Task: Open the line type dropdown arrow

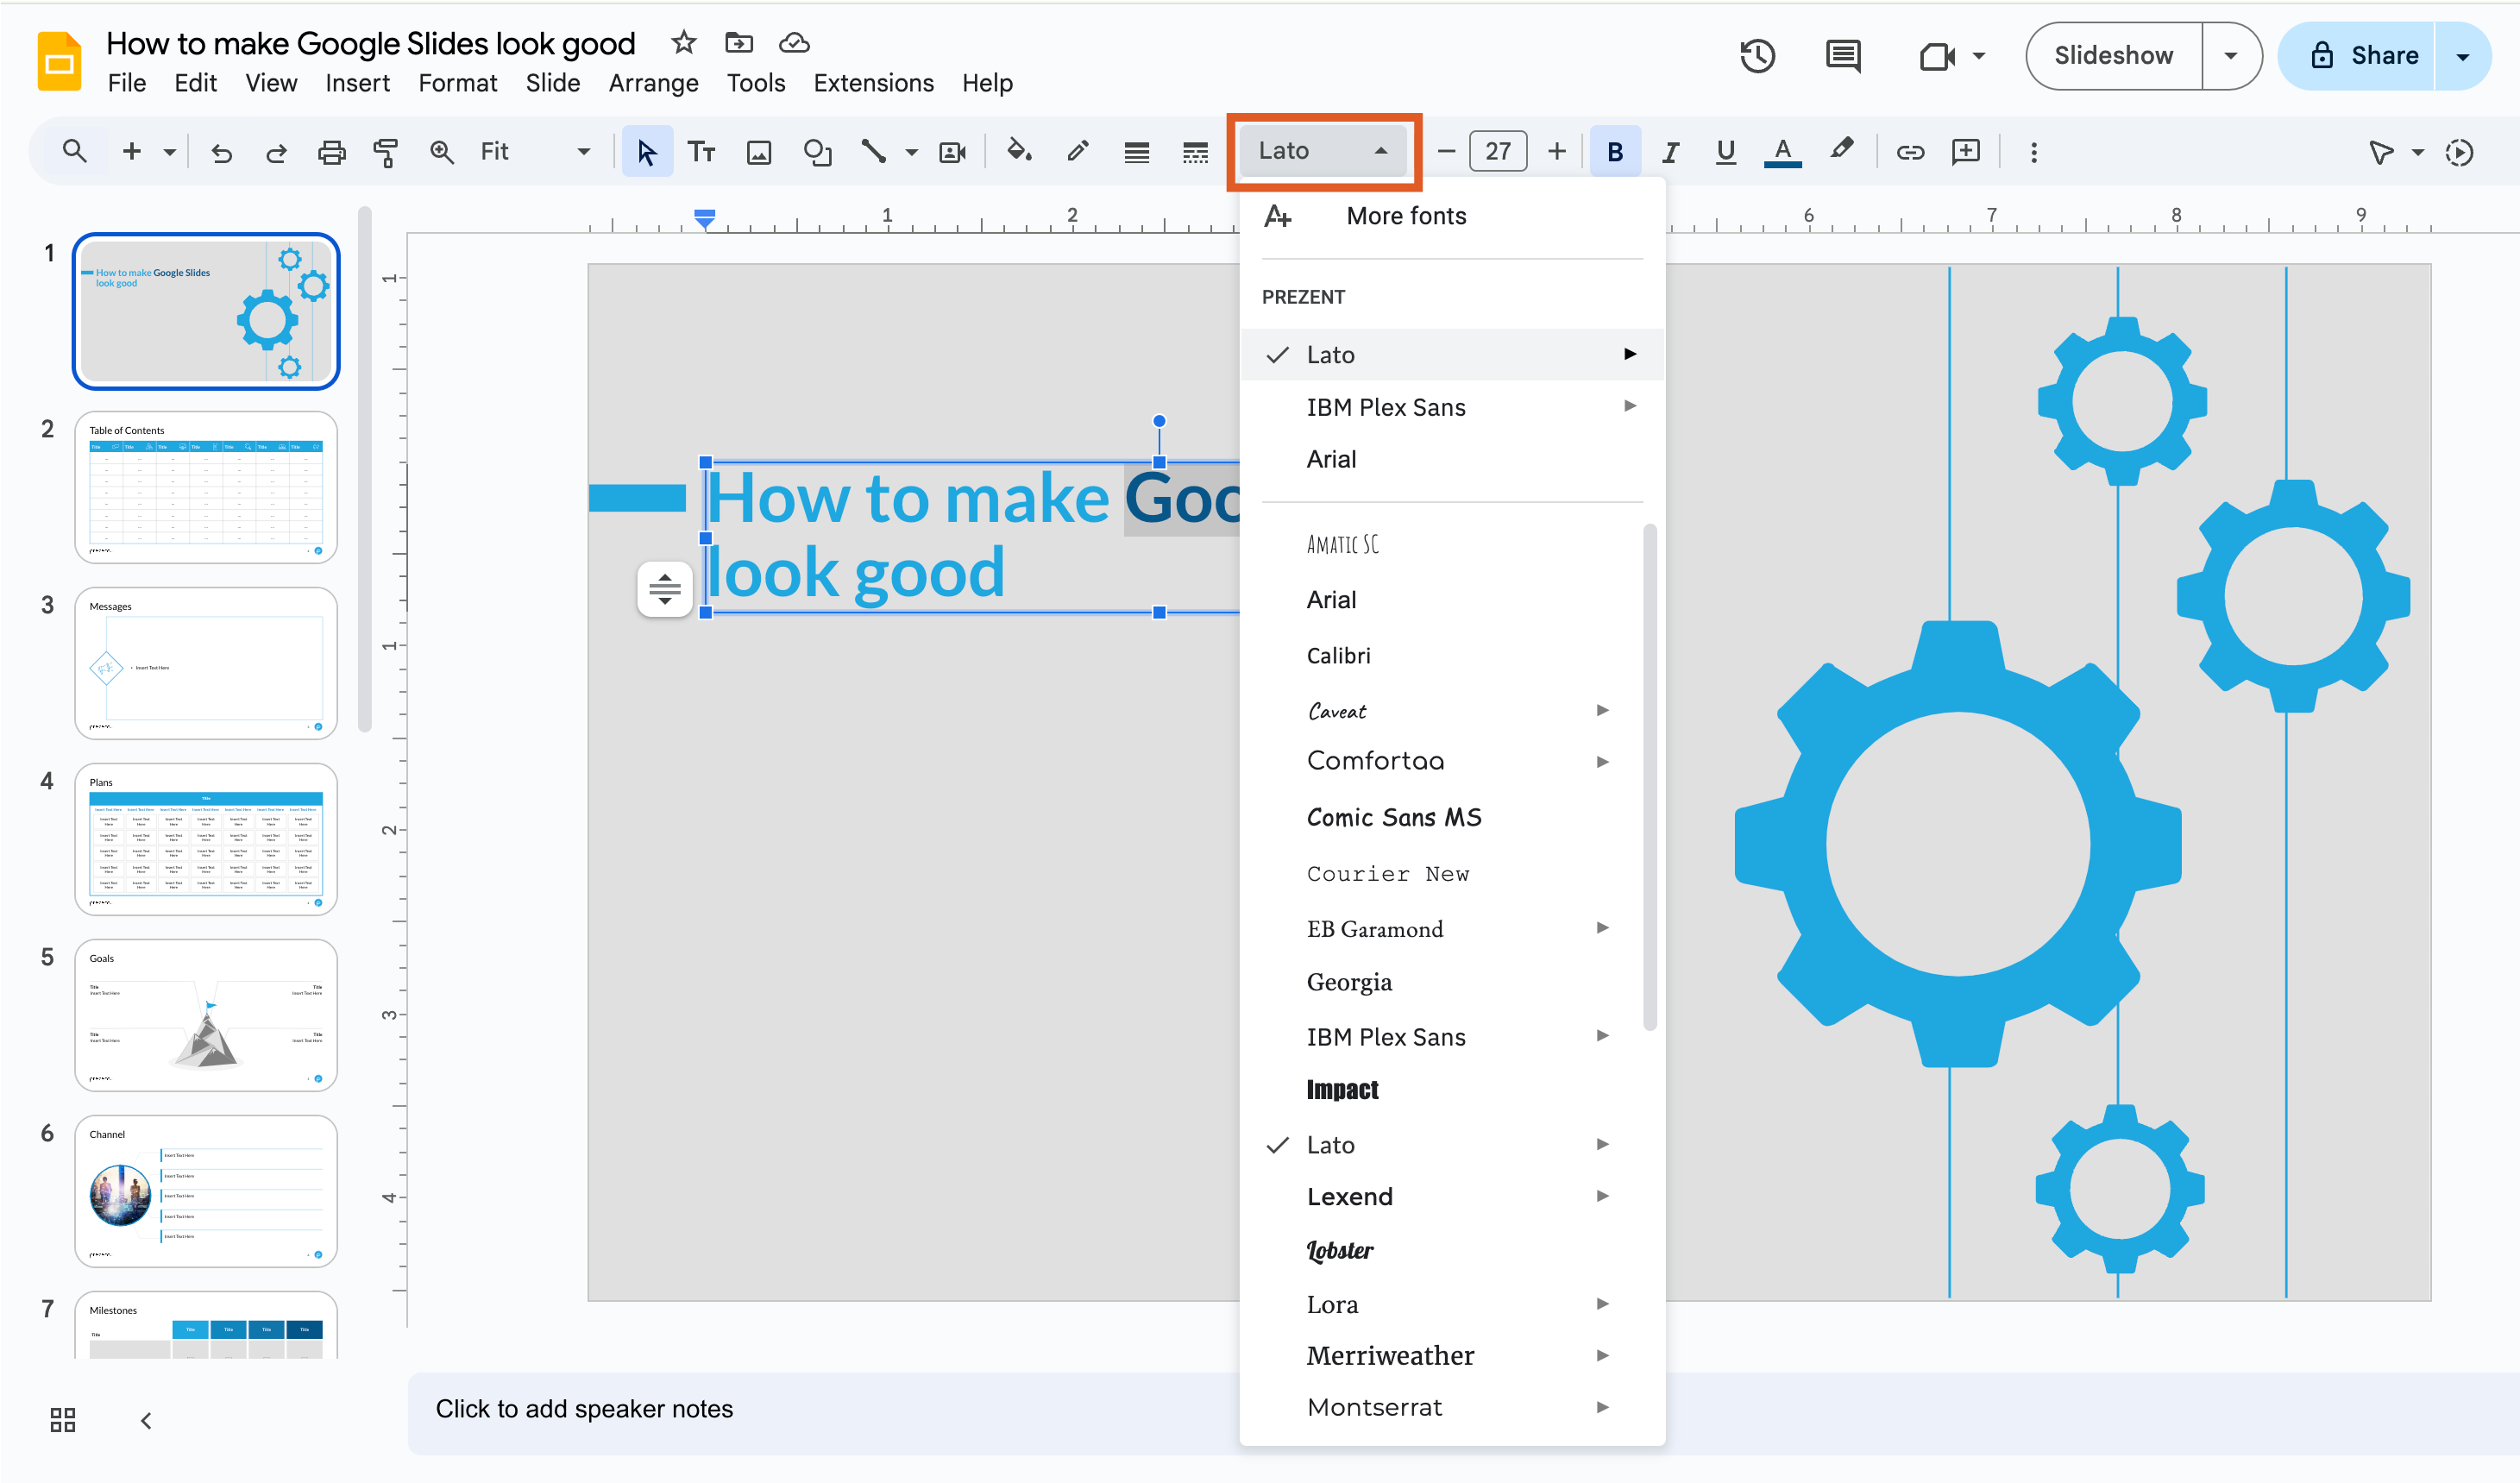Action: click(x=911, y=152)
